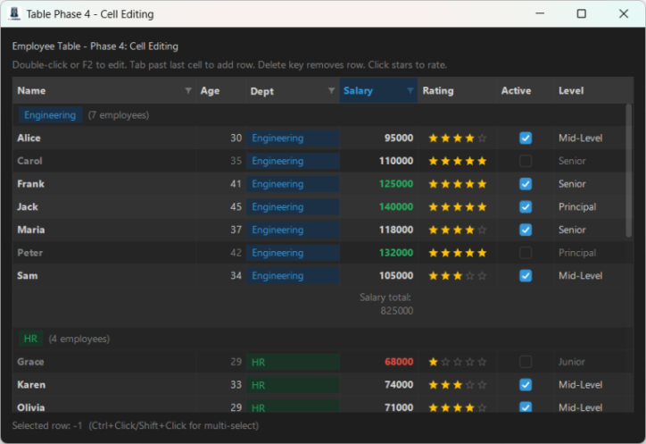Enable the Active checkbox for Carol
This screenshot has width=646, height=444.
point(526,161)
